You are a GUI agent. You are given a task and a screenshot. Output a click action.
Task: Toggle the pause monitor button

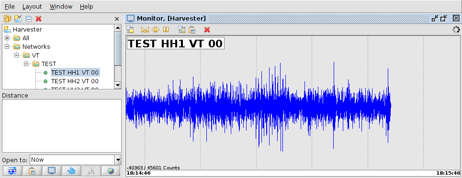coord(166,30)
